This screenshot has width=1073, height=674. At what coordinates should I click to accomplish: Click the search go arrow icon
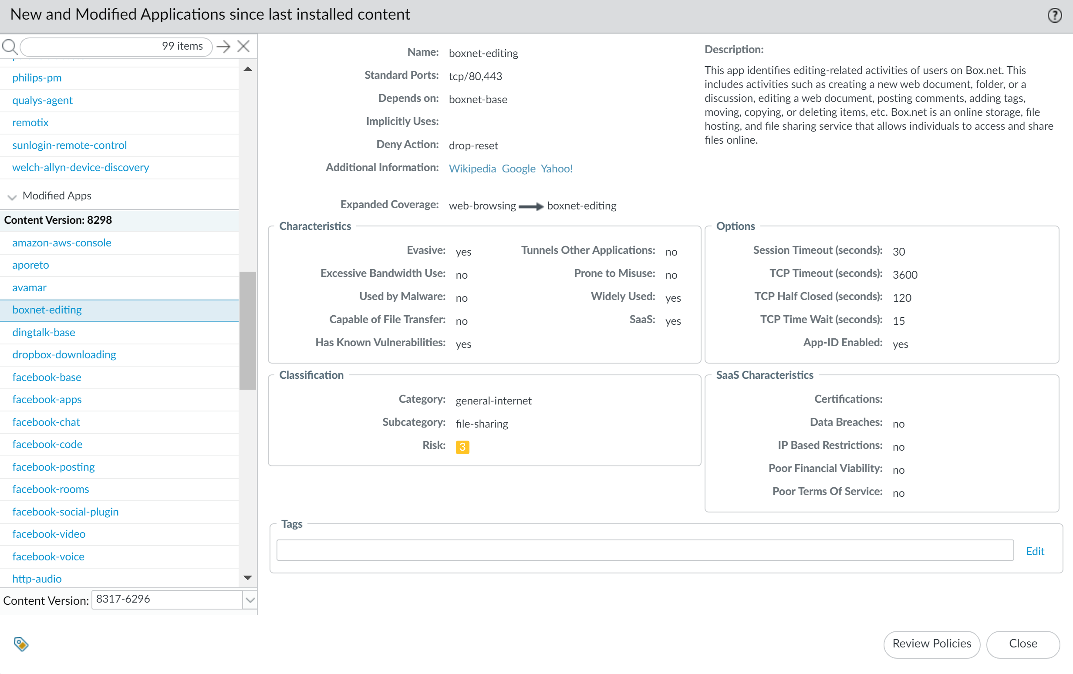tap(223, 46)
